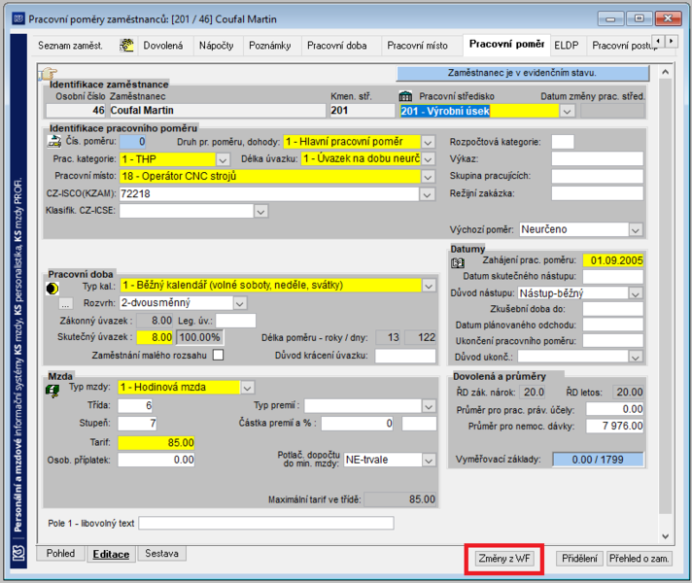Image resolution: width=692 pixels, height=583 pixels.
Task: Open the ELDP tab
Action: [567, 46]
